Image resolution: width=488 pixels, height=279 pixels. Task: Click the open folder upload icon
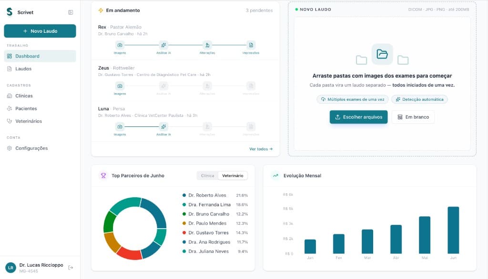[382, 54]
